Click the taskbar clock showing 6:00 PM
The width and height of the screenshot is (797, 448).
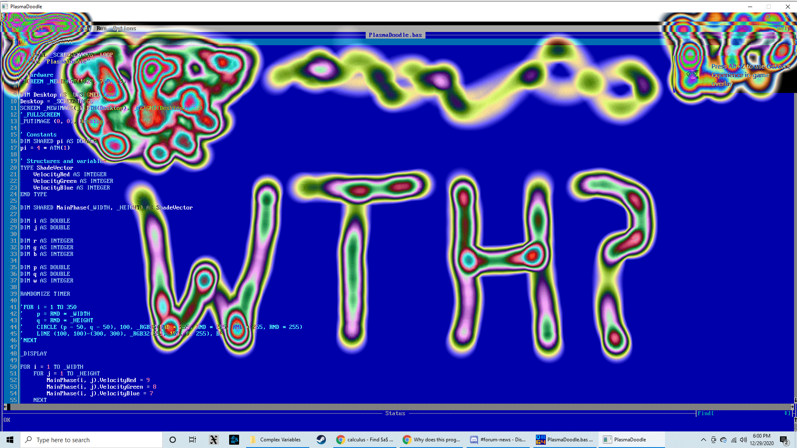click(x=761, y=440)
